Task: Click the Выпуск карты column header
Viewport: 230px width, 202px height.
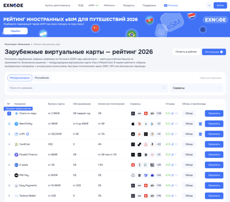Action: click(56, 104)
